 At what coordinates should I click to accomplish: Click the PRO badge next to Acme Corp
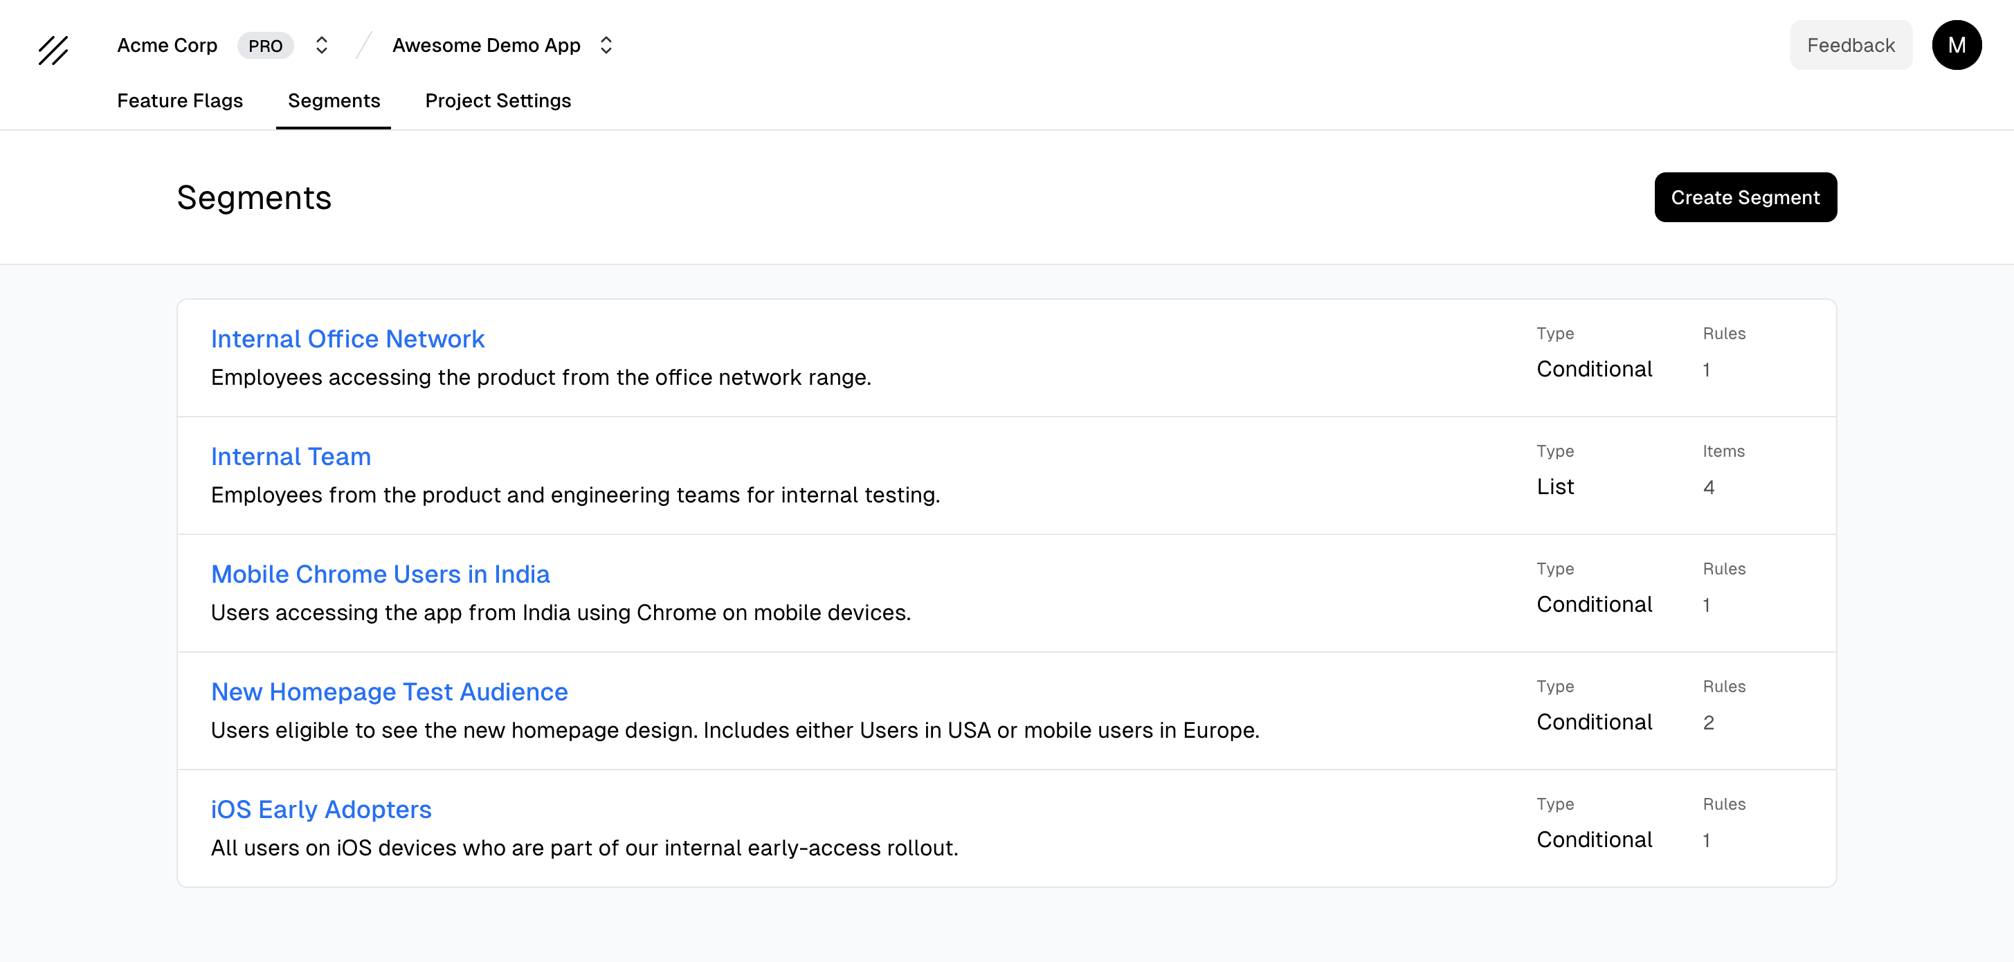[266, 46]
